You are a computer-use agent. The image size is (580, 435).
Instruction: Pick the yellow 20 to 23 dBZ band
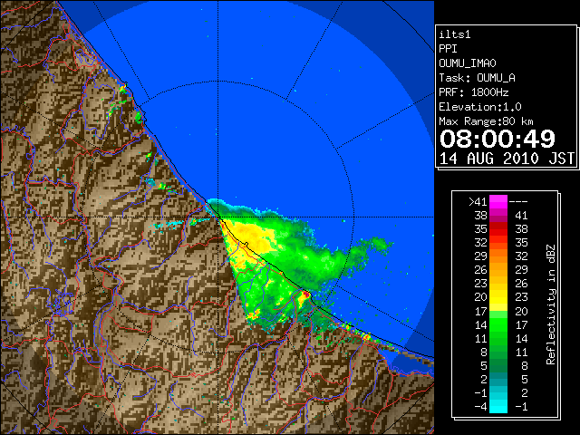tap(498, 297)
